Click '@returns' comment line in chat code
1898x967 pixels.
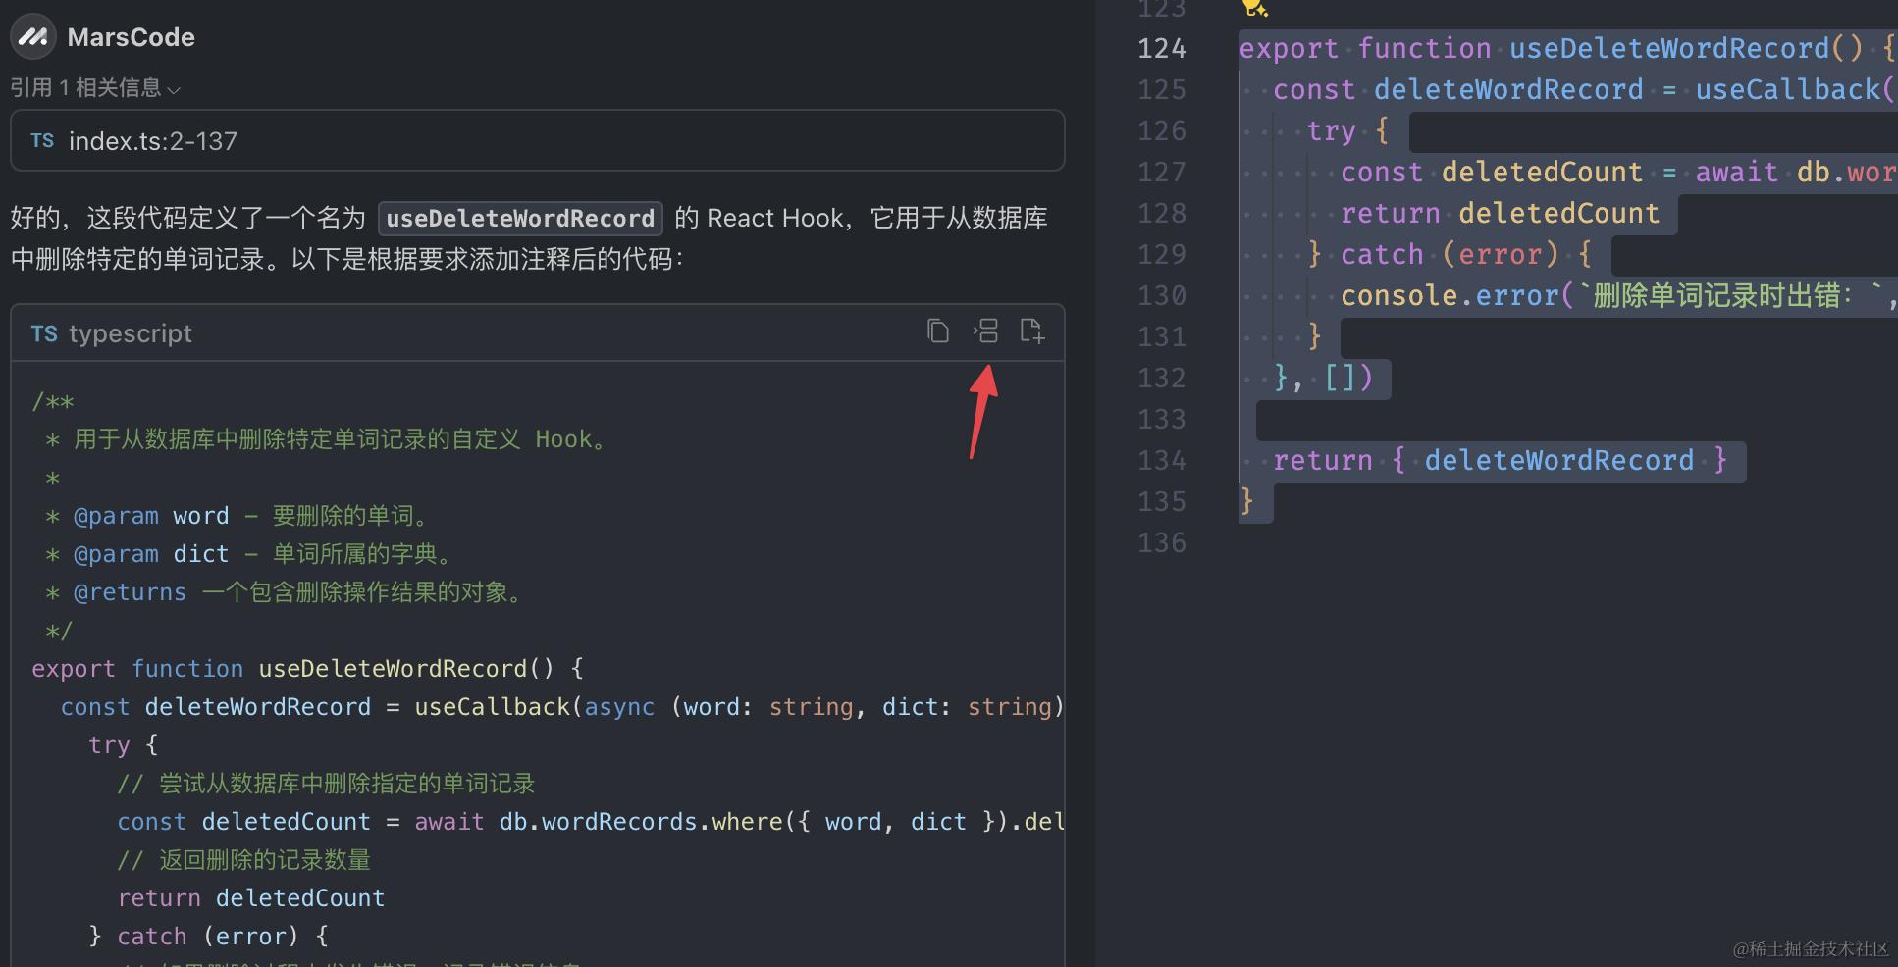click(285, 592)
